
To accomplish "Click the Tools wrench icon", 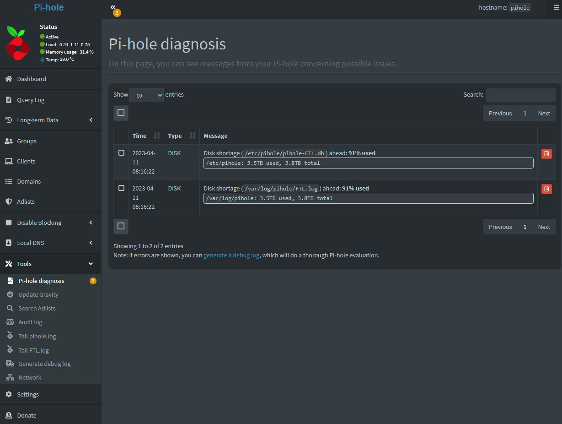I will click(8, 264).
